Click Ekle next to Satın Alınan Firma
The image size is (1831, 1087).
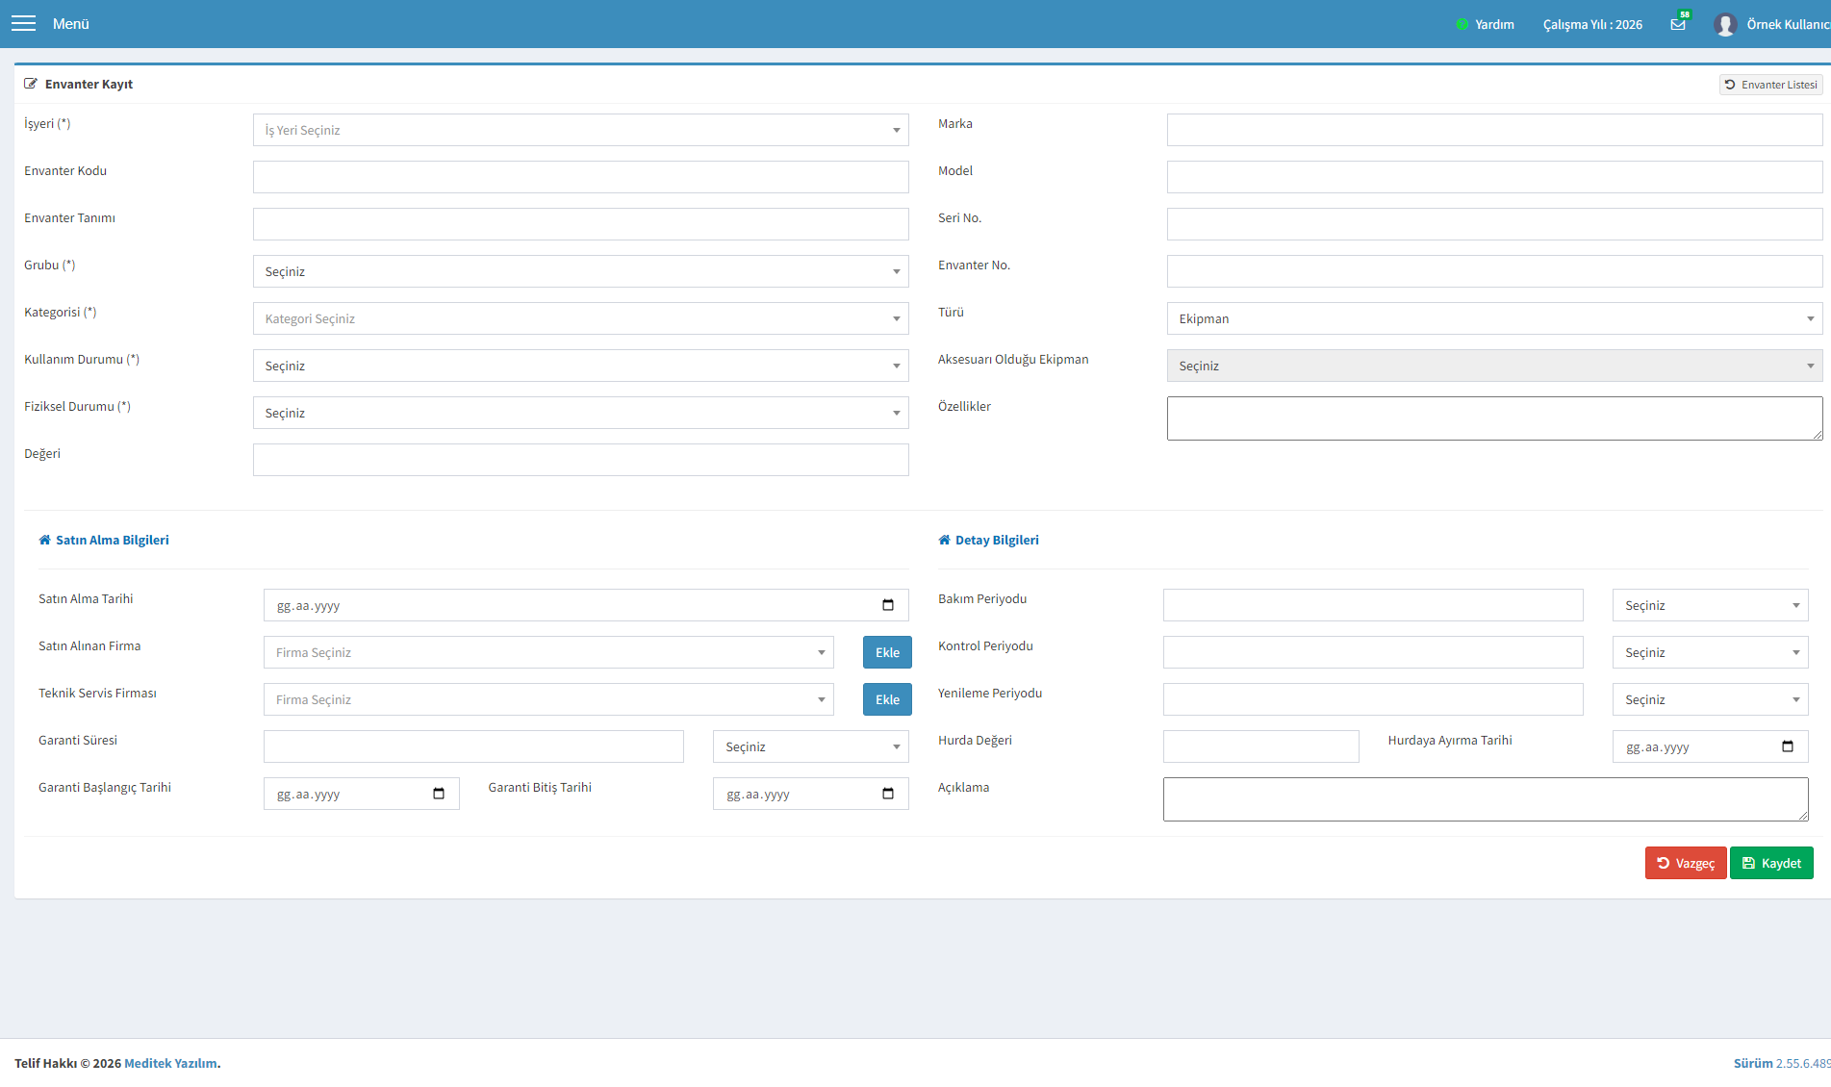click(x=887, y=652)
